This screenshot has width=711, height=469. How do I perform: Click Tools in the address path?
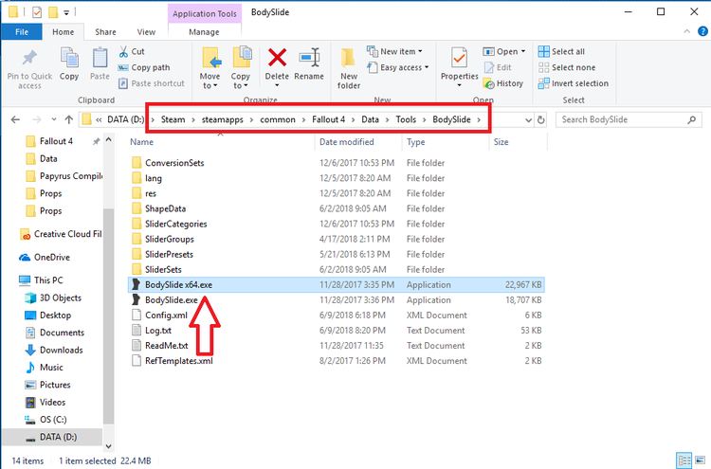point(406,119)
